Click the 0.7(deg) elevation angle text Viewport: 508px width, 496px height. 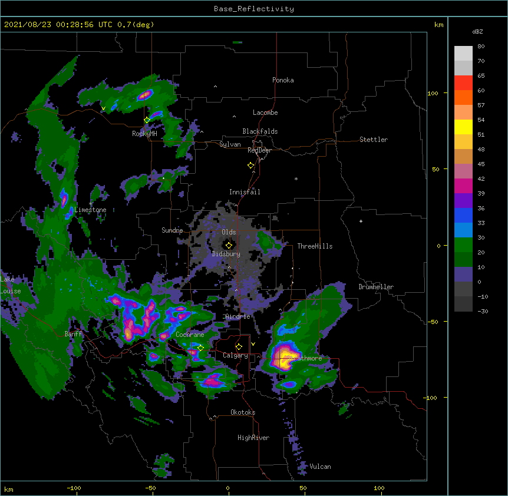[136, 25]
